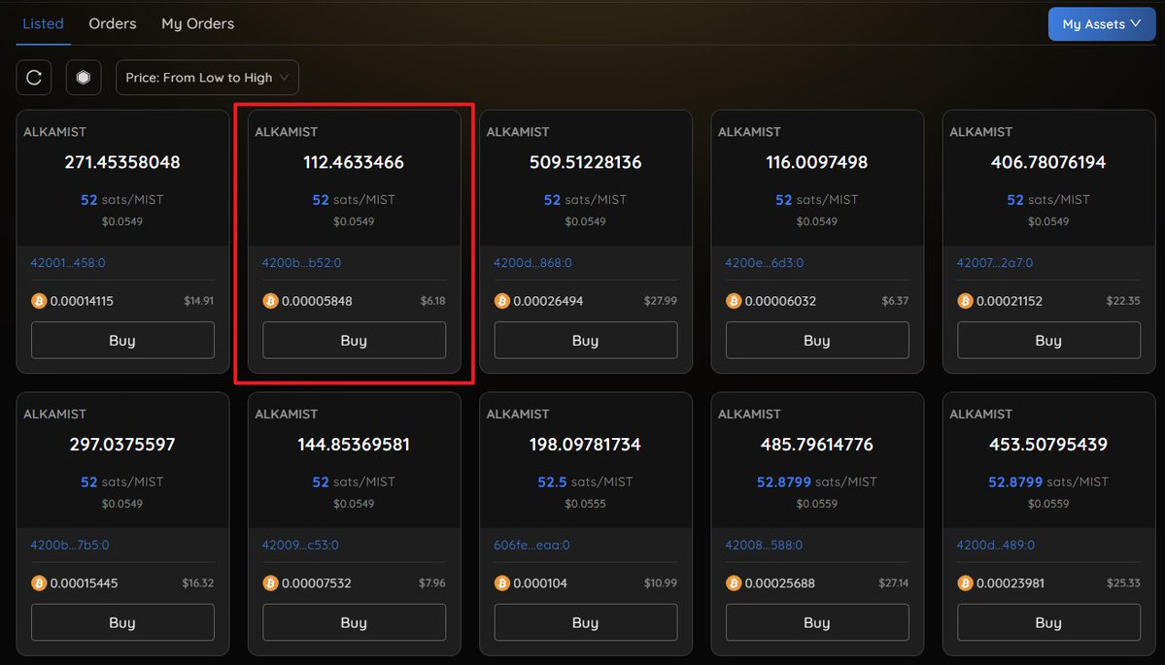Switch to the Listed tab
1165x665 pixels.
pos(43,23)
